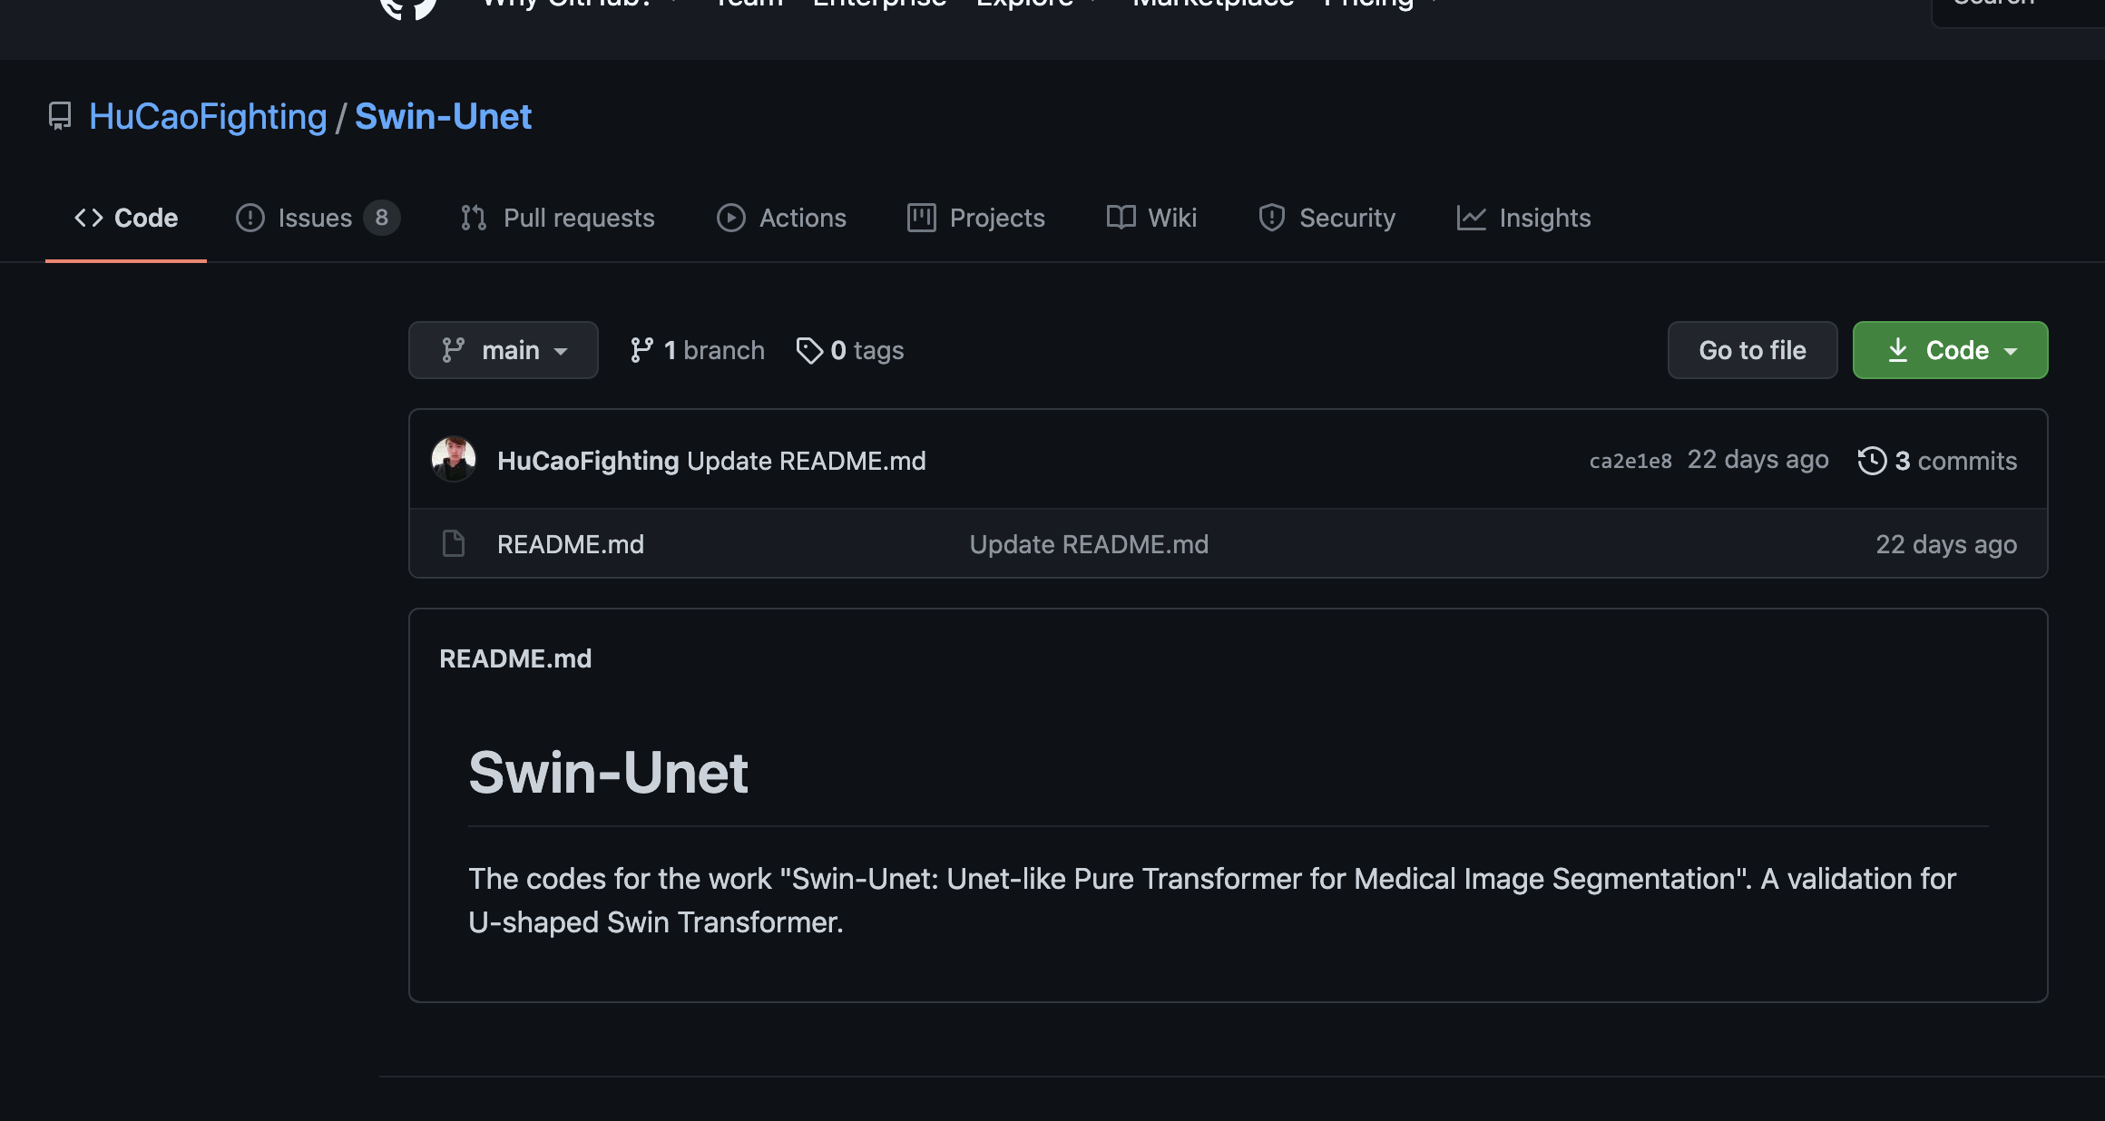Open the HuCaoFighting owner link
This screenshot has height=1121, width=2105.
click(x=208, y=116)
